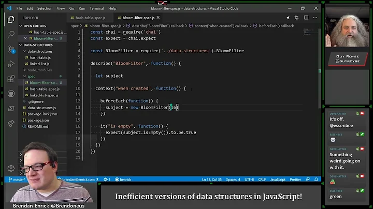Open the .gitignore file
Image resolution: width=373 pixels, height=209 pixels.
tap(42, 101)
